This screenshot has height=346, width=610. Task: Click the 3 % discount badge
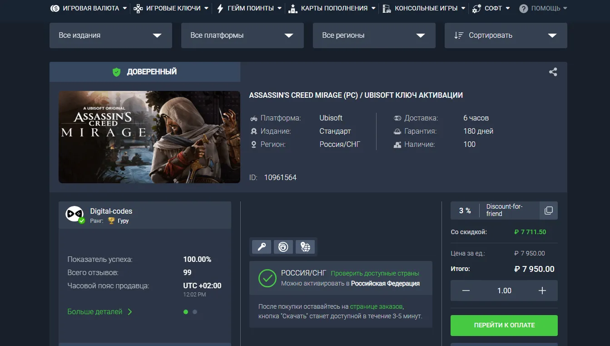tap(465, 211)
